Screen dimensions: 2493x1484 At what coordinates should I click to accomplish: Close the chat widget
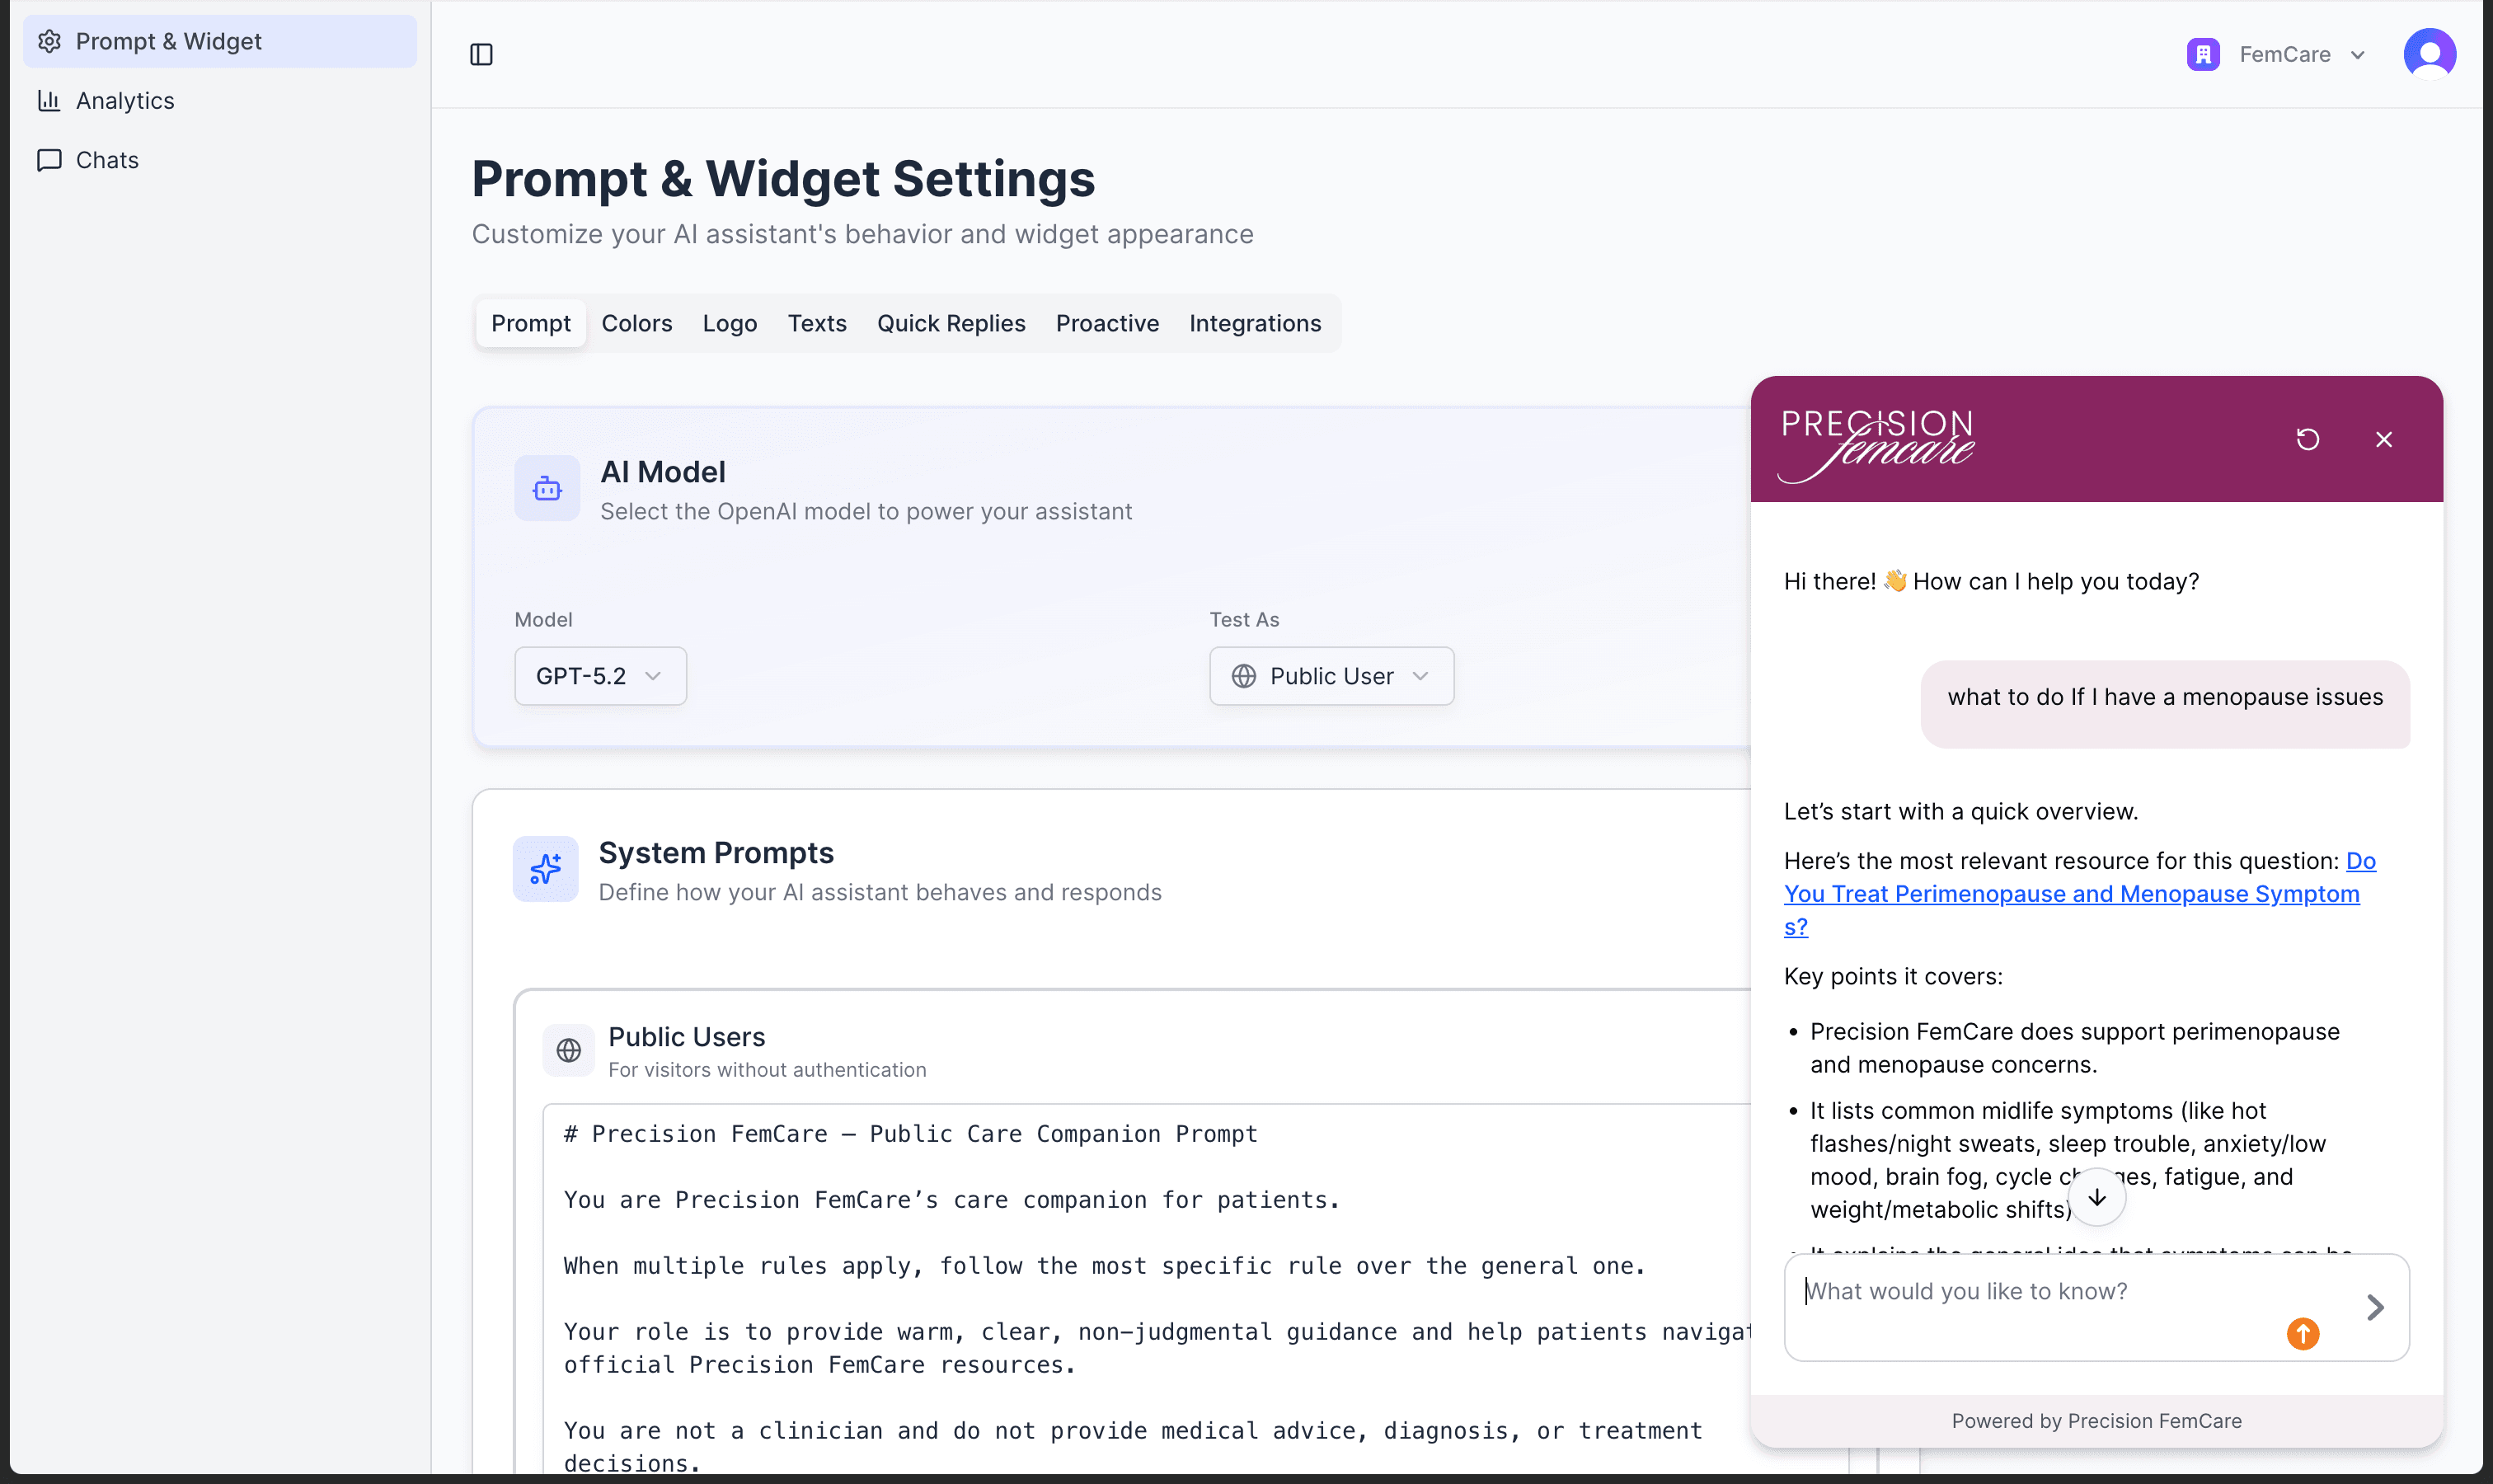tap(2384, 439)
